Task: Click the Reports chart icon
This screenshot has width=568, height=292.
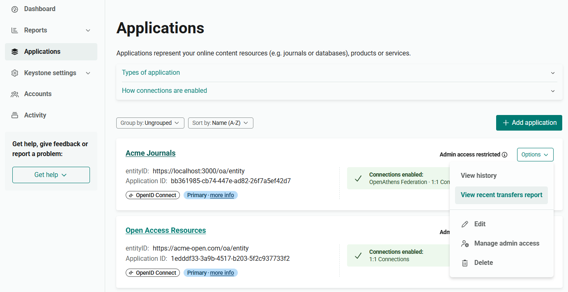Action: coord(15,30)
